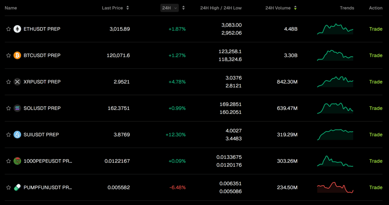Image resolution: width=389 pixels, height=205 pixels.
Task: Open the 24H timeframe dropdown
Action: [169, 8]
